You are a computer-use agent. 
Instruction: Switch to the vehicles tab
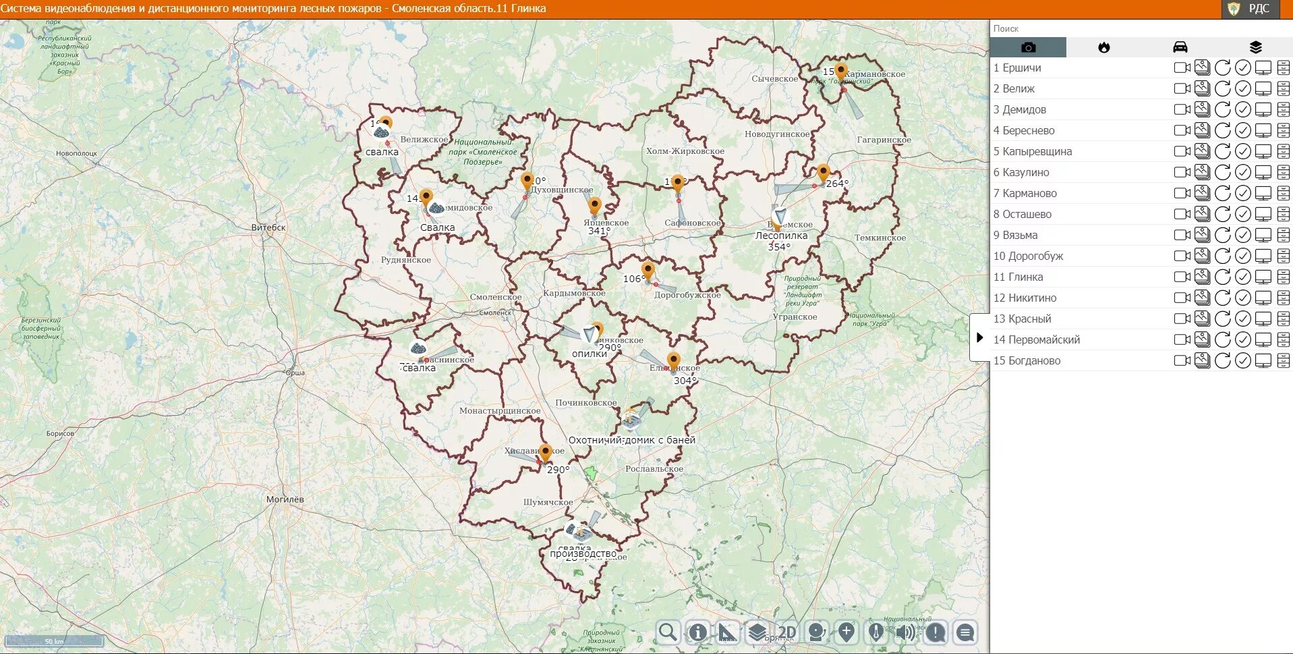click(1180, 47)
